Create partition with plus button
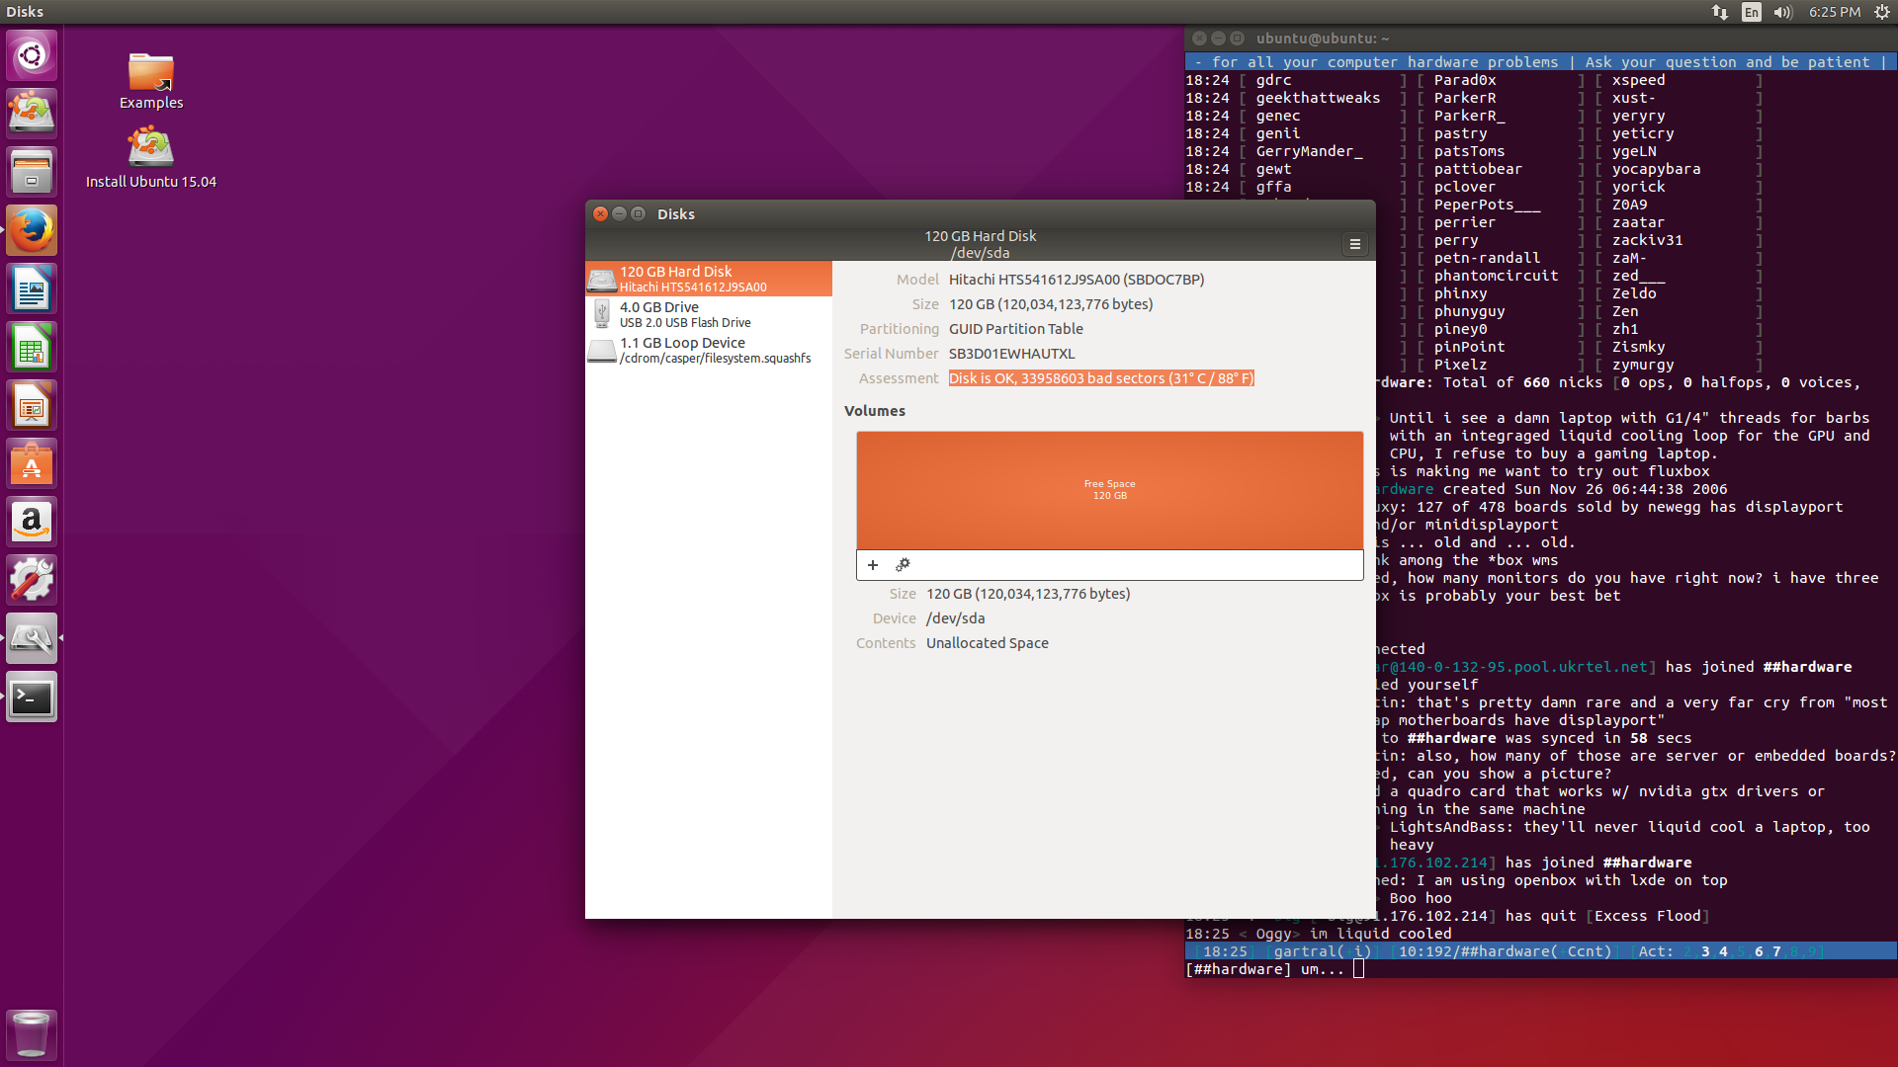Screen dimensions: 1898x1067 (x=873, y=565)
